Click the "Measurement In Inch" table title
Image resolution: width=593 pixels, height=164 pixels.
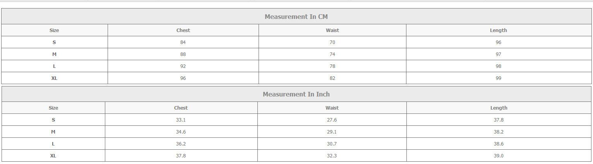tap(296, 94)
